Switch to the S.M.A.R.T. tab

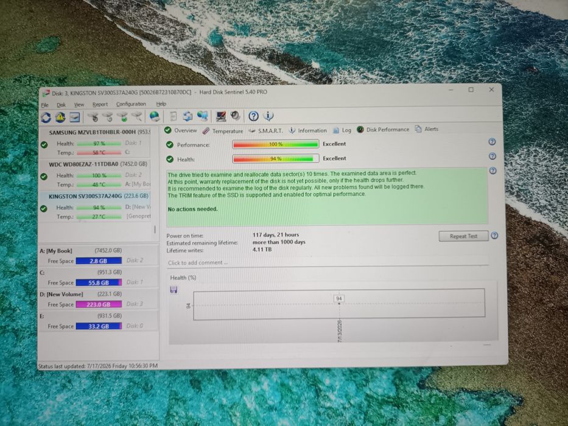pos(265,130)
